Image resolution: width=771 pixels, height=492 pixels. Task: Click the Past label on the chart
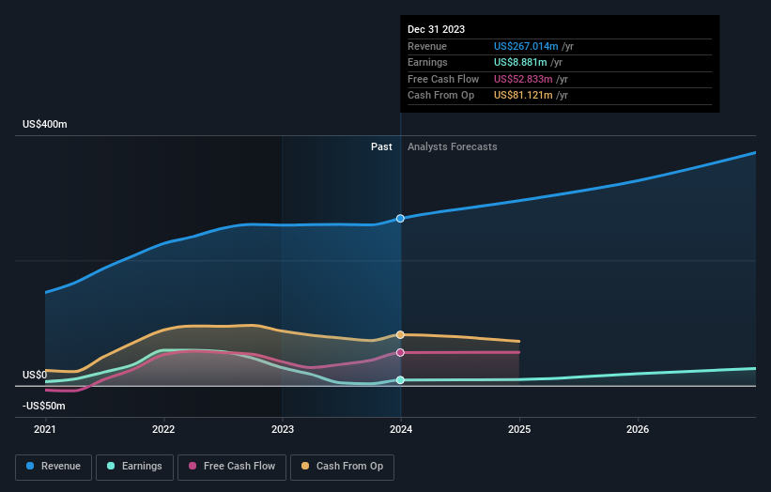coord(381,146)
